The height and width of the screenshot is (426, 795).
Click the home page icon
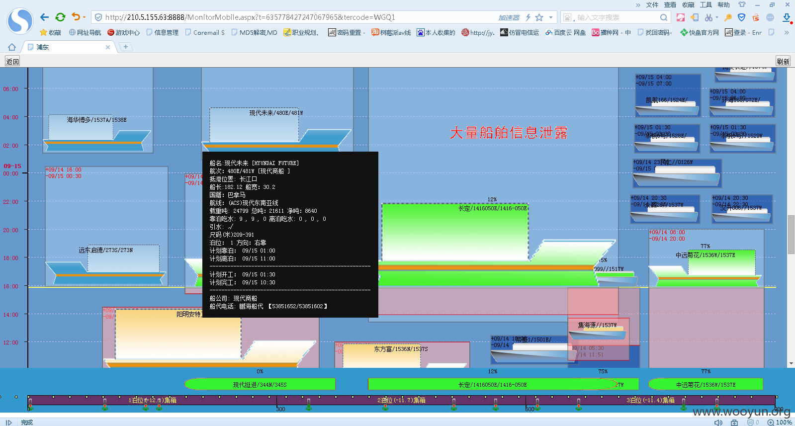pyautogui.click(x=12, y=47)
